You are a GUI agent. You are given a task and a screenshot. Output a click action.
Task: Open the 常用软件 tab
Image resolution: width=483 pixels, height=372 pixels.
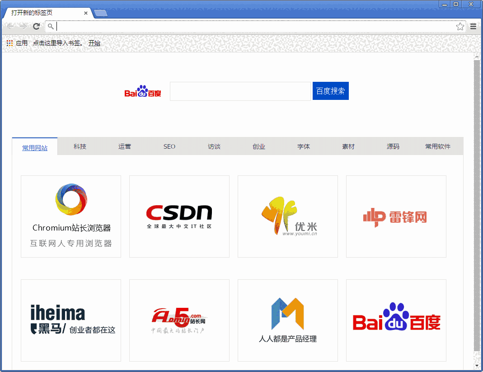coord(438,146)
